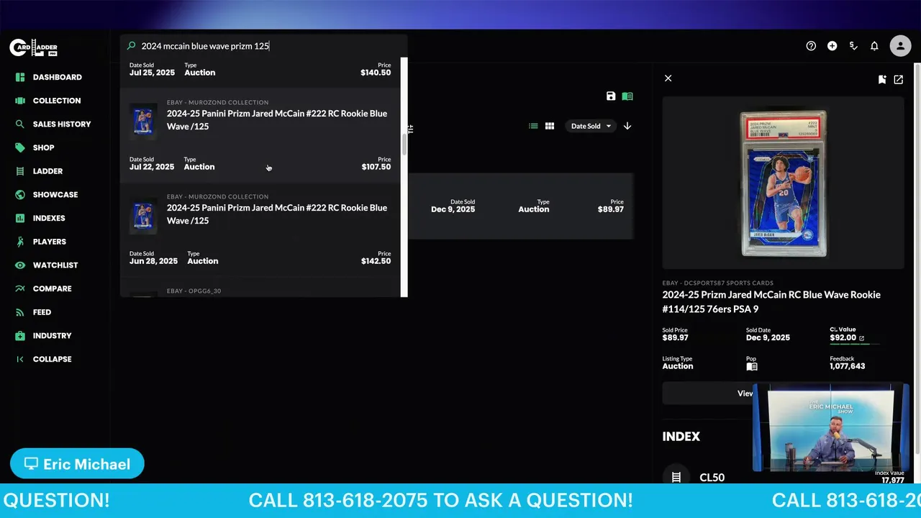Screen dimensions: 921x518
Task: Open CL Value external link icon
Action: tap(861, 338)
